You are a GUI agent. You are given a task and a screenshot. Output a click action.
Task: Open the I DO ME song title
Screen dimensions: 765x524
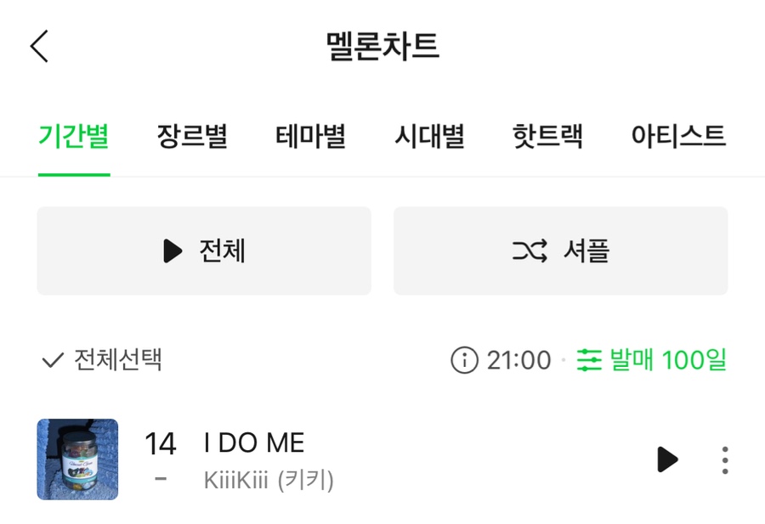pyautogui.click(x=254, y=442)
